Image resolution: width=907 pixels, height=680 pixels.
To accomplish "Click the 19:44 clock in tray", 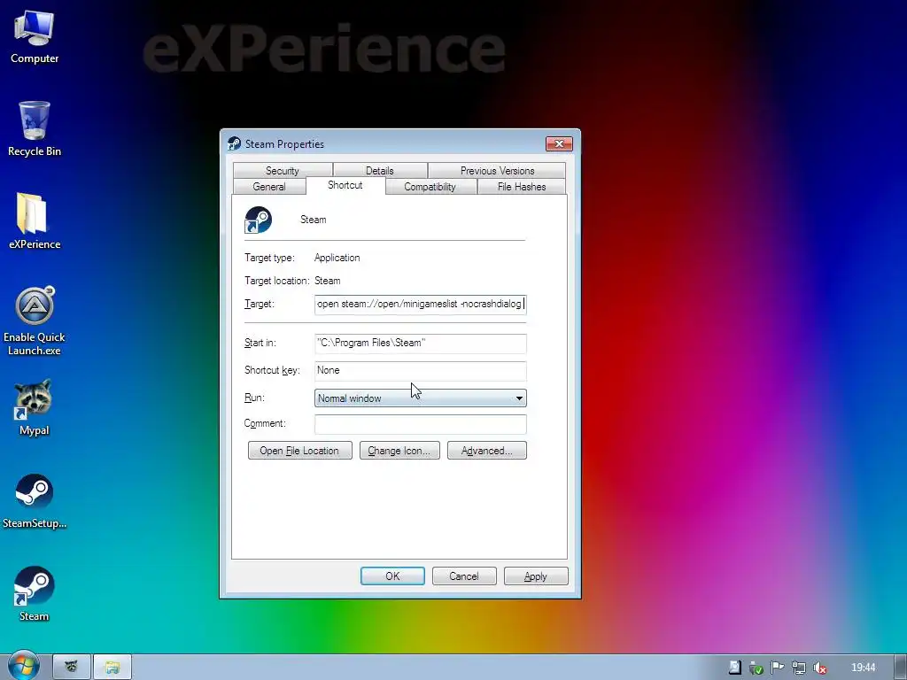I will (863, 668).
